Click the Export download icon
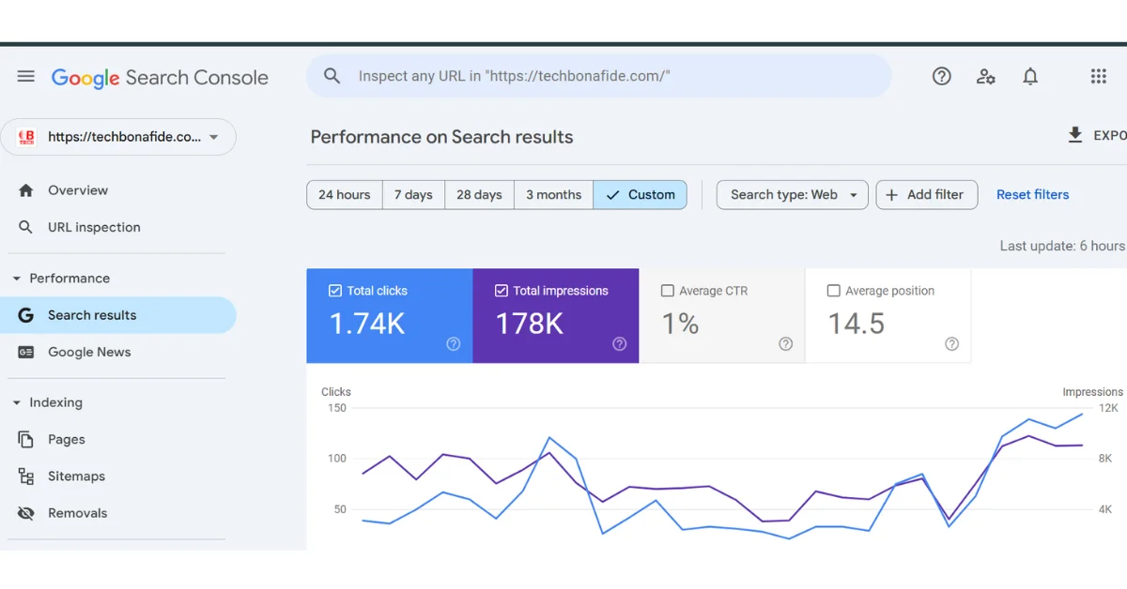 (x=1075, y=135)
